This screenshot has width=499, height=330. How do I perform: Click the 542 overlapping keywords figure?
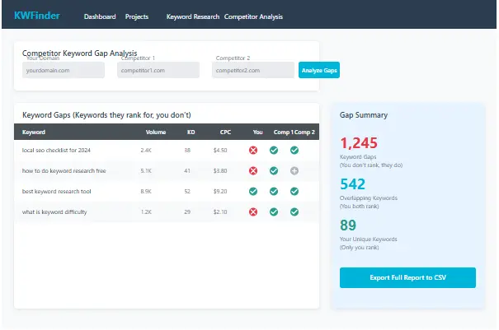coord(353,184)
